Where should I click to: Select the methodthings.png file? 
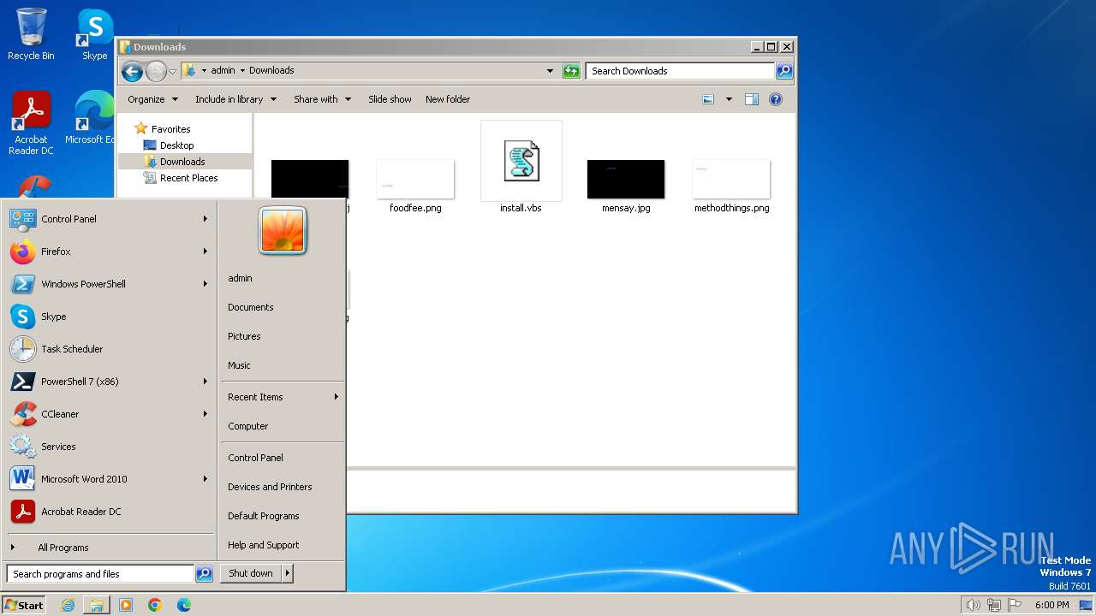pyautogui.click(x=732, y=186)
